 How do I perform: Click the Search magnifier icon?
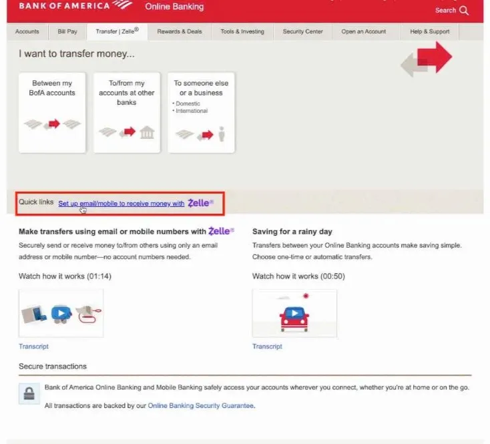(x=464, y=11)
